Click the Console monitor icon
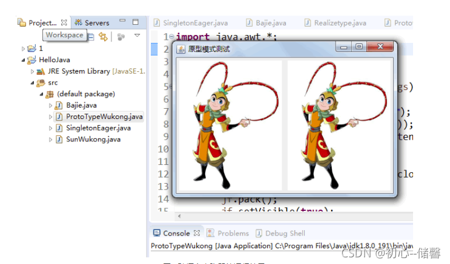 click(x=157, y=233)
